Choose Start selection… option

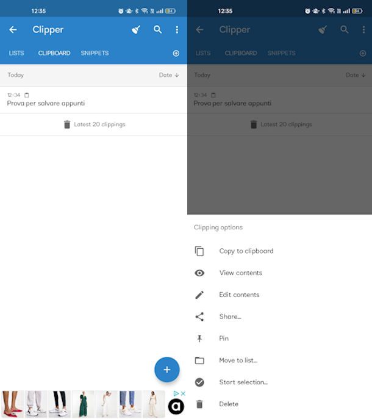[279, 382]
